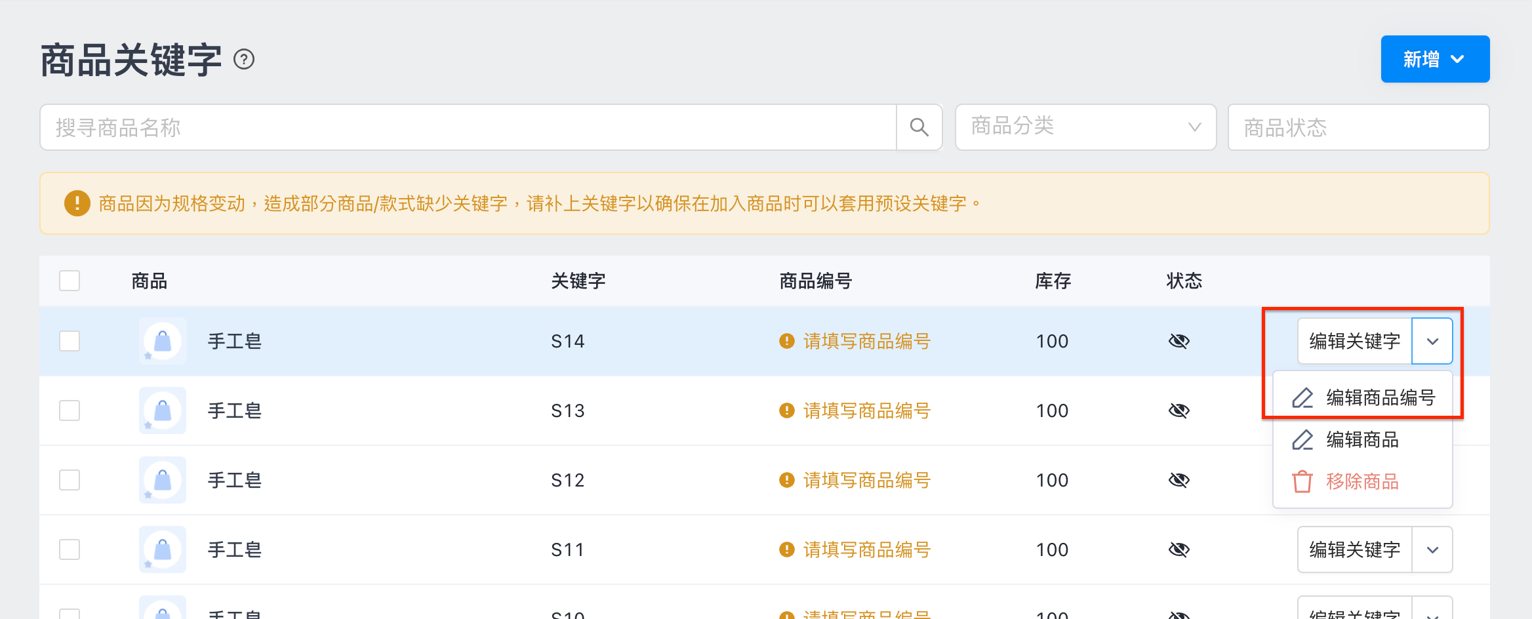Toggle the hidden-eye status icon for S14
Image resolution: width=1532 pixels, height=619 pixels.
point(1179,341)
